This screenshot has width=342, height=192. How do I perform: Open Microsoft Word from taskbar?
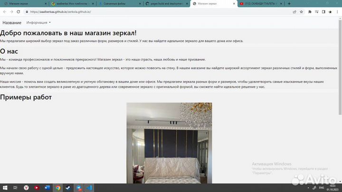(x=47, y=188)
